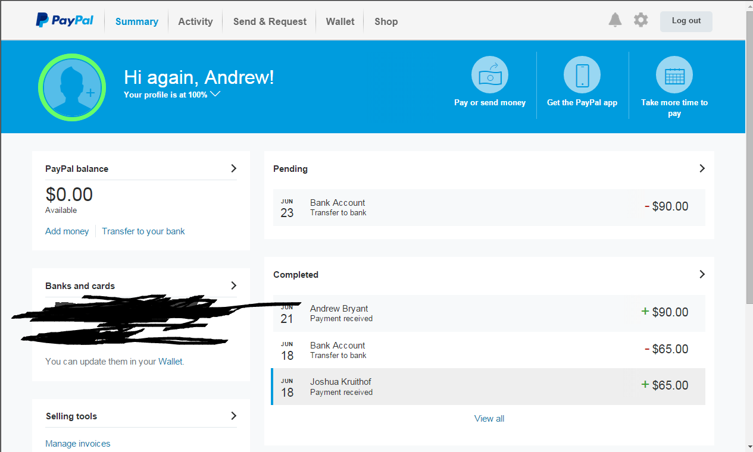Image resolution: width=753 pixels, height=452 pixels.
Task: Expand the profile completeness chevron
Action: point(215,94)
